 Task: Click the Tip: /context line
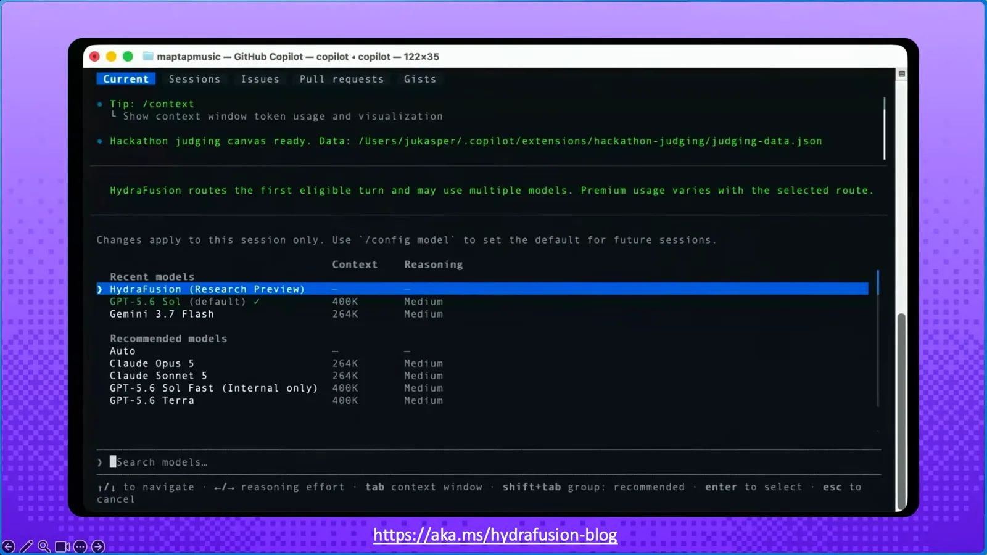tap(152, 104)
